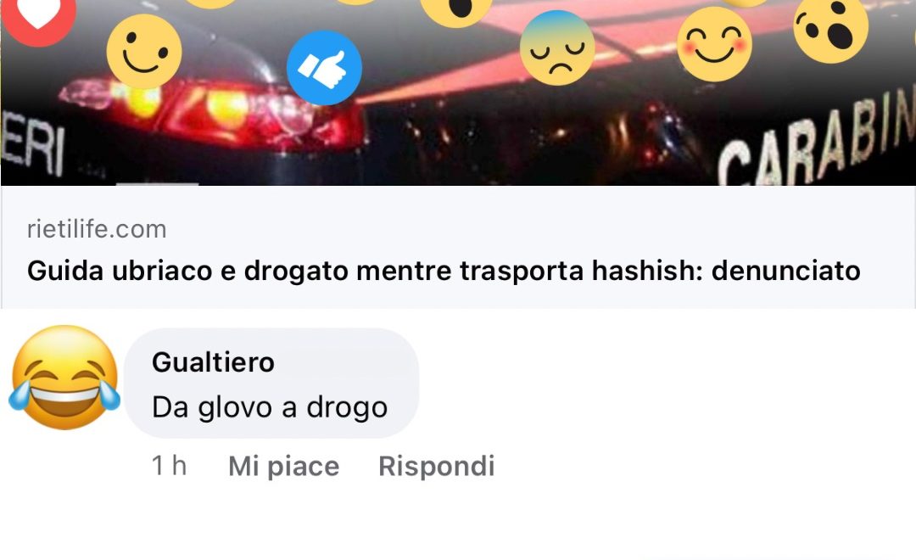Tap the open-mouth emoji at top center
Viewport: 916px width, 560px height.
point(456,12)
